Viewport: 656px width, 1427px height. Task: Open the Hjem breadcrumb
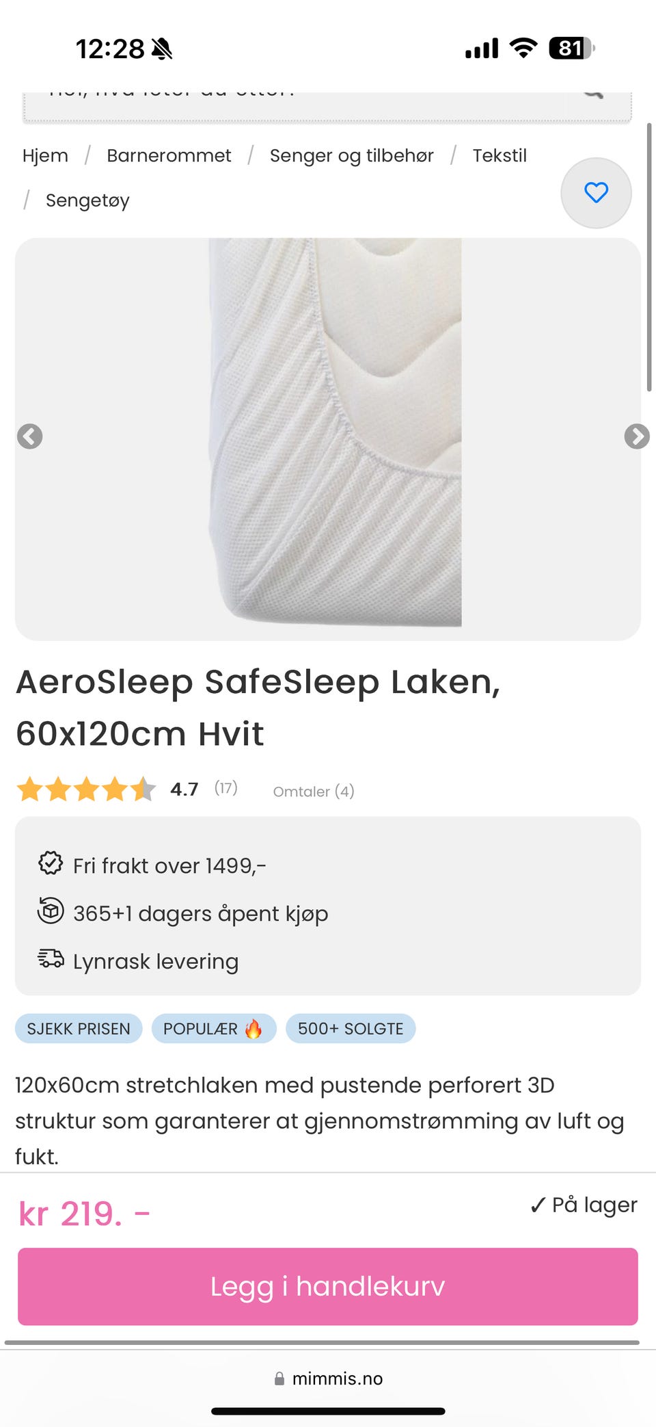pos(45,156)
